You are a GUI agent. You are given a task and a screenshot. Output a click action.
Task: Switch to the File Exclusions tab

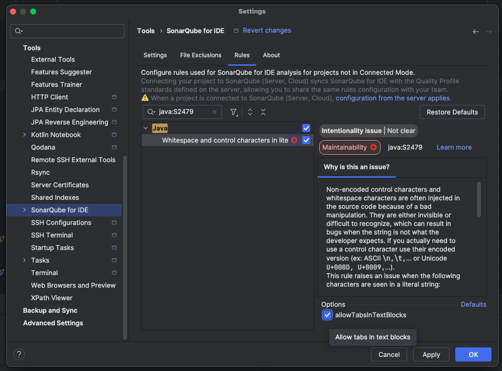pos(200,55)
